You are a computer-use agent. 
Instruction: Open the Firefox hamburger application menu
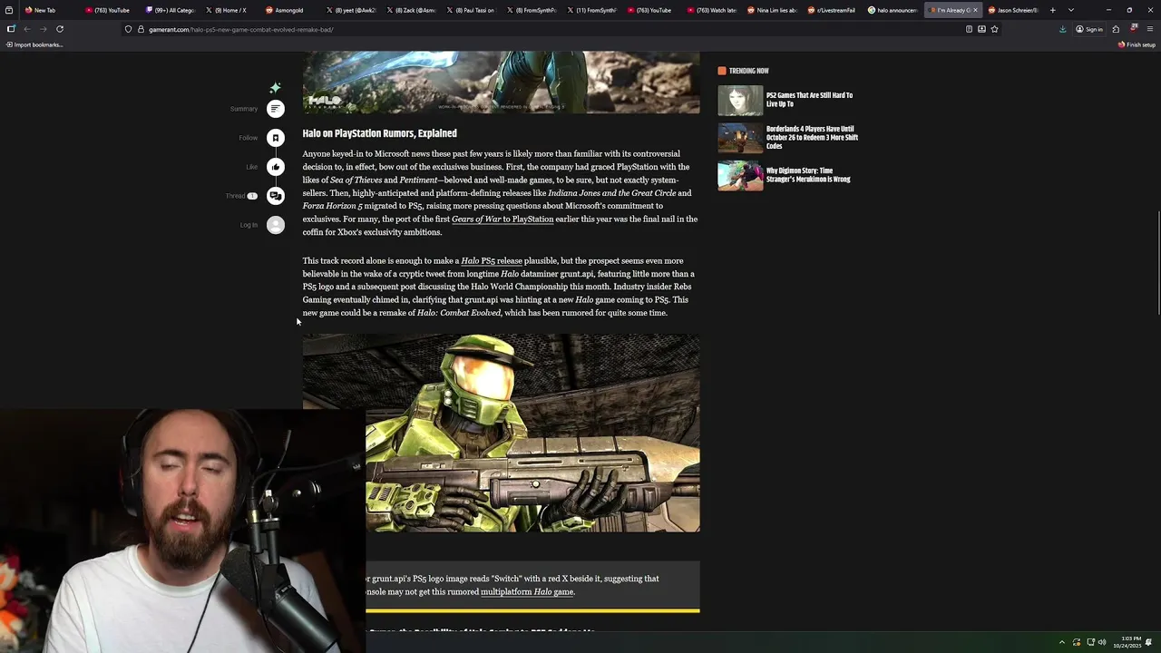1149,29
